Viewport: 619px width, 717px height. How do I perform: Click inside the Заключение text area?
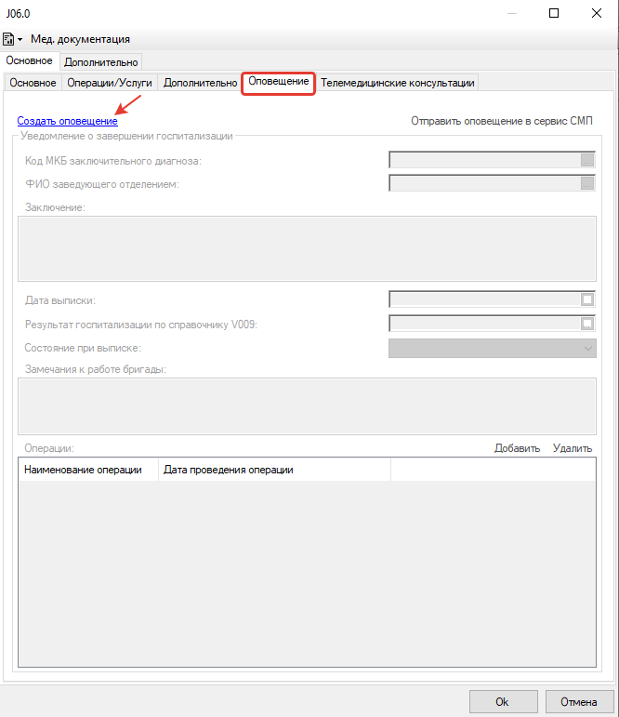coord(307,247)
